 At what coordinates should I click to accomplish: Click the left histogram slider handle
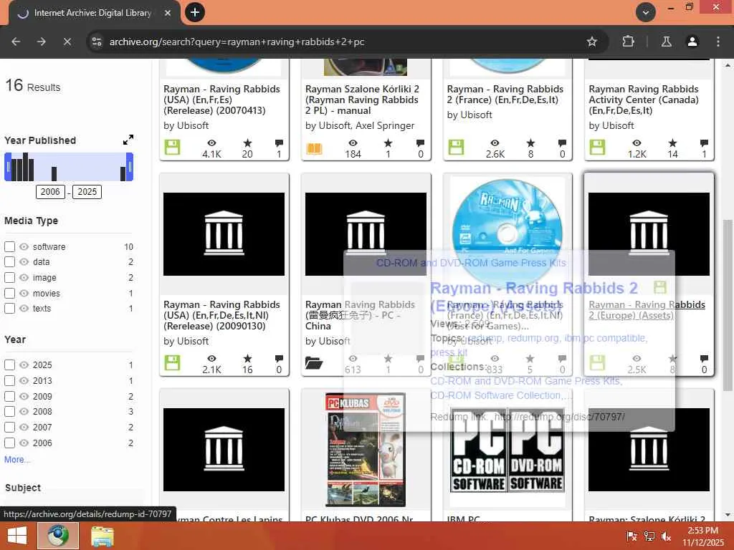[x=7, y=167]
